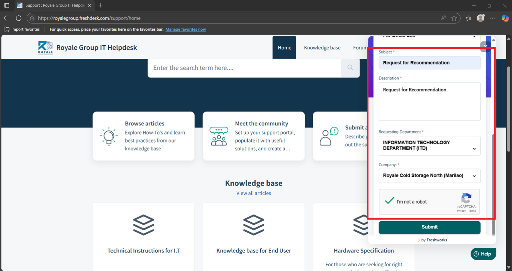
Task: Open the Freshworks link in widget footer
Action: click(437, 240)
